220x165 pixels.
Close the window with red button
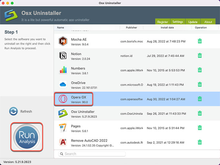tap(3, 3)
